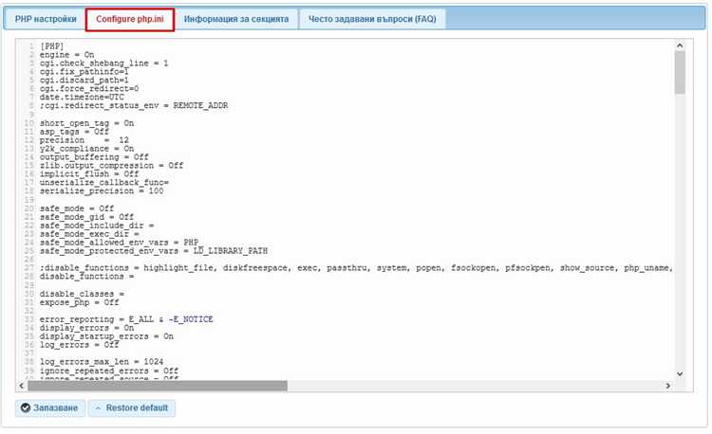Click the 'implicit_flush = Off' line
Screen dimensions: 712x434
tap(89, 174)
